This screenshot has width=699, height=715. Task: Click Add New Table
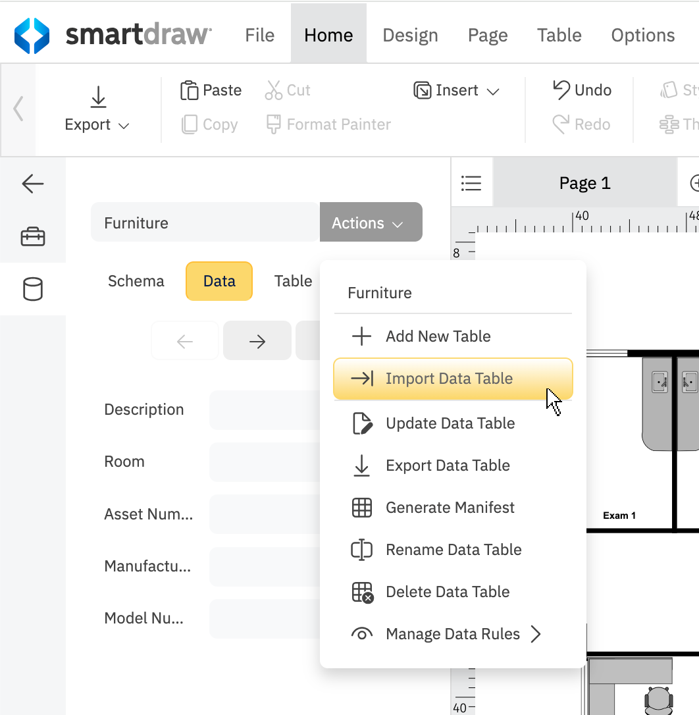pyautogui.click(x=438, y=336)
